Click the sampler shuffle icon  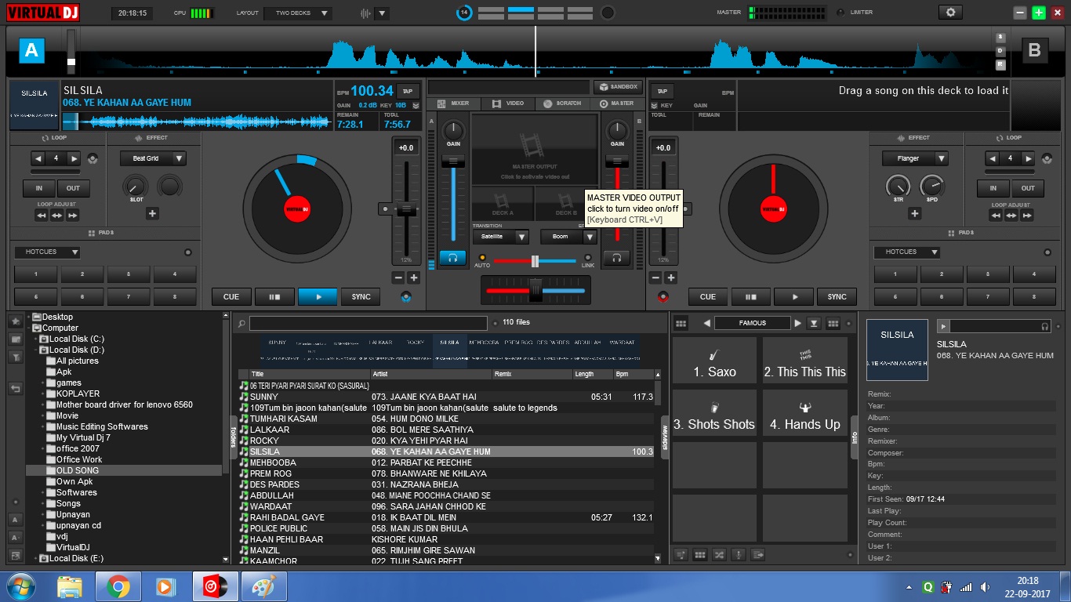(719, 554)
